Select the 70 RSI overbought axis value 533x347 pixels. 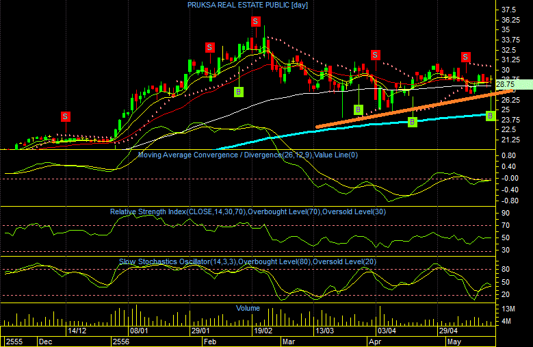click(506, 225)
